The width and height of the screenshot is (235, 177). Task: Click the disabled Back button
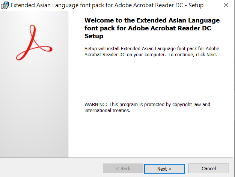123,168
